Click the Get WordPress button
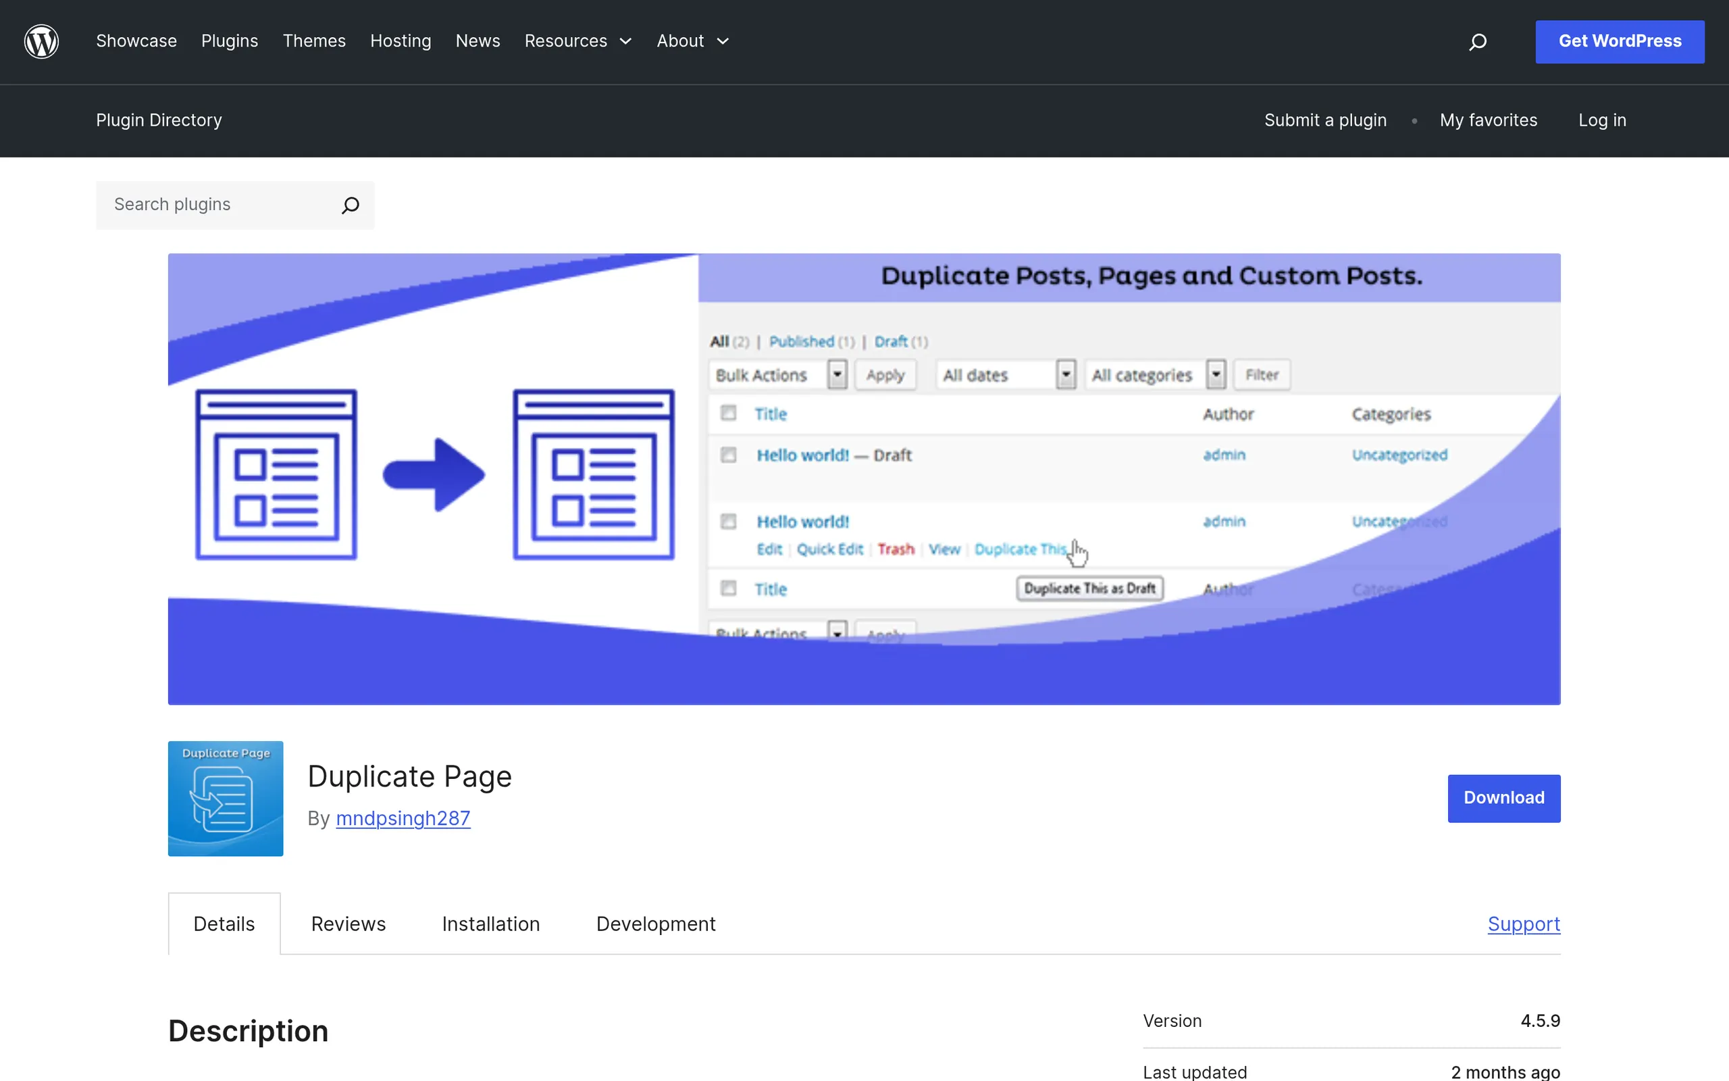Screen dimensions: 1729x1081 pyautogui.click(x=1620, y=41)
